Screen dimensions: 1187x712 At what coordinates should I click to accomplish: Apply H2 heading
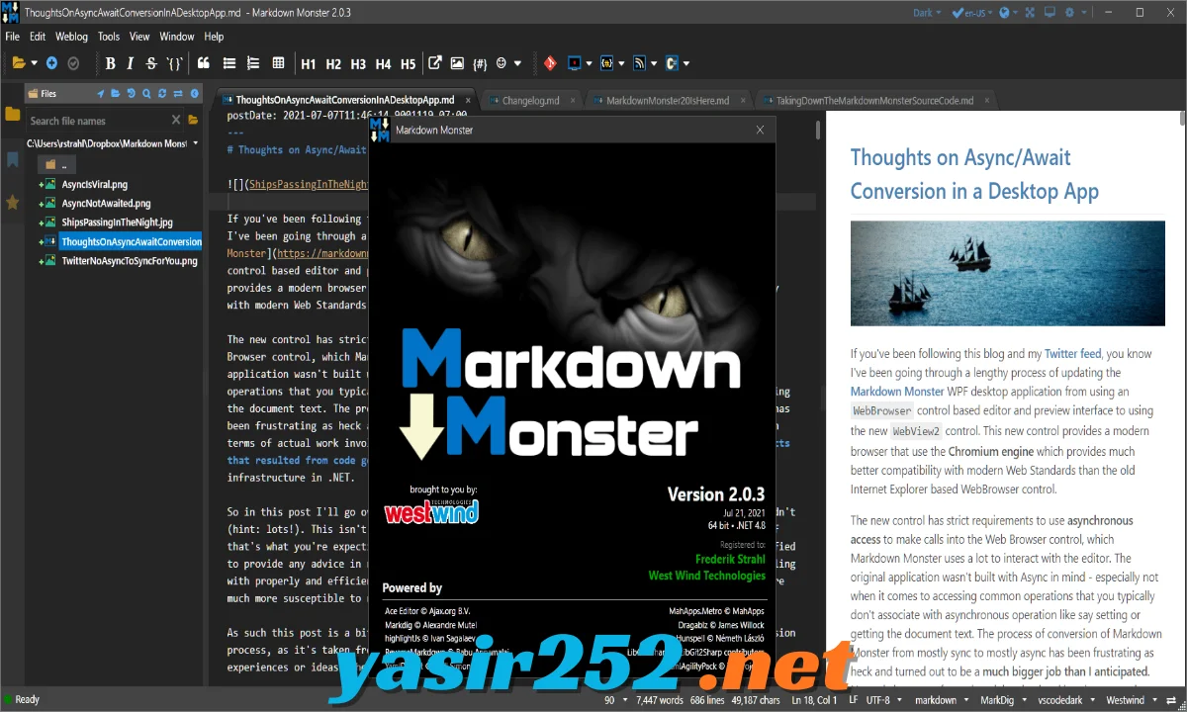[333, 64]
